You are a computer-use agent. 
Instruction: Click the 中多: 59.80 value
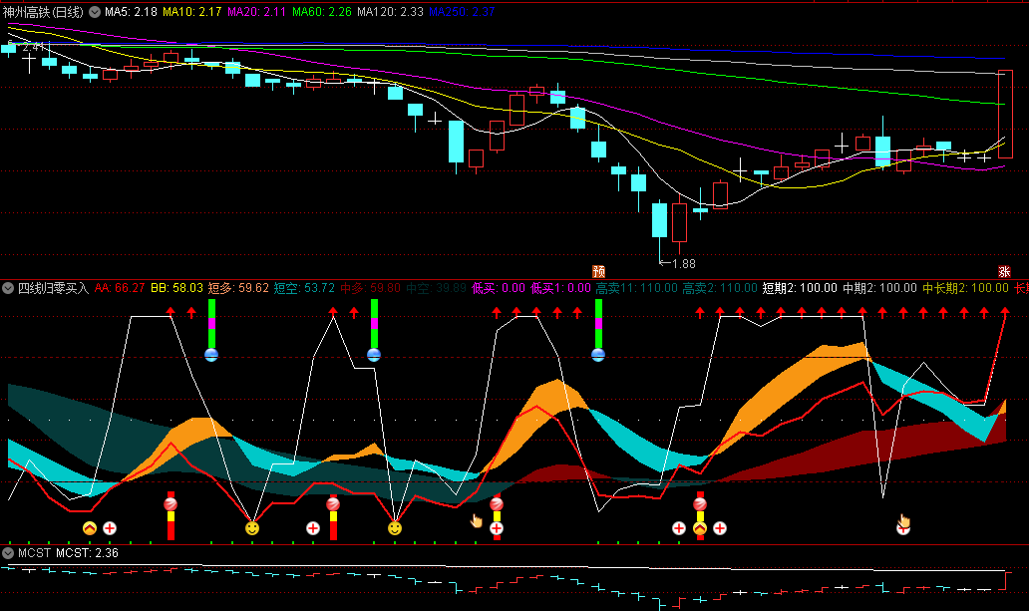(370, 288)
